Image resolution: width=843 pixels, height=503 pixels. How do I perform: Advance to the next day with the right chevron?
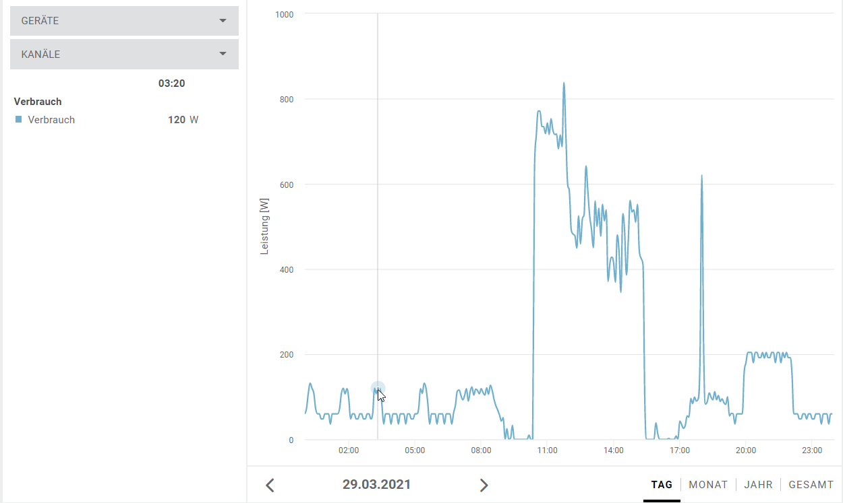point(484,485)
